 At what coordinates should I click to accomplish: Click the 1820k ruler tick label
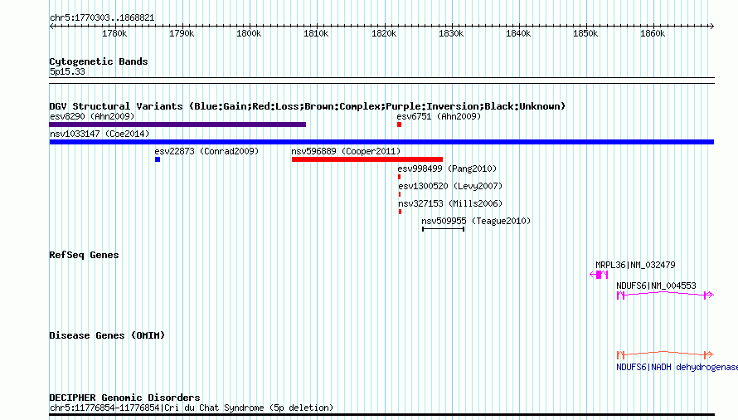[x=384, y=34]
